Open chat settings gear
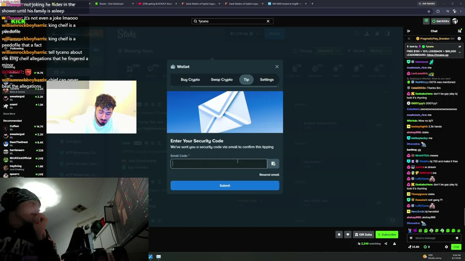Image resolution: width=465 pixels, height=261 pixels. (x=446, y=247)
